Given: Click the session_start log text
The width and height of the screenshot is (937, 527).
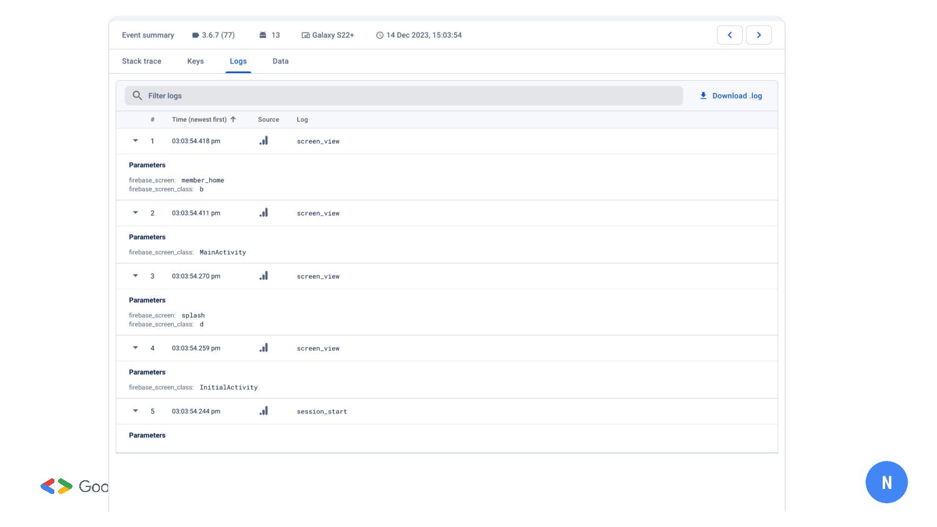Looking at the screenshot, I should coord(322,411).
